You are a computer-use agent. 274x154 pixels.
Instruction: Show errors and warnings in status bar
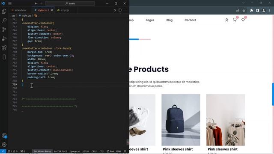(x=12, y=151)
